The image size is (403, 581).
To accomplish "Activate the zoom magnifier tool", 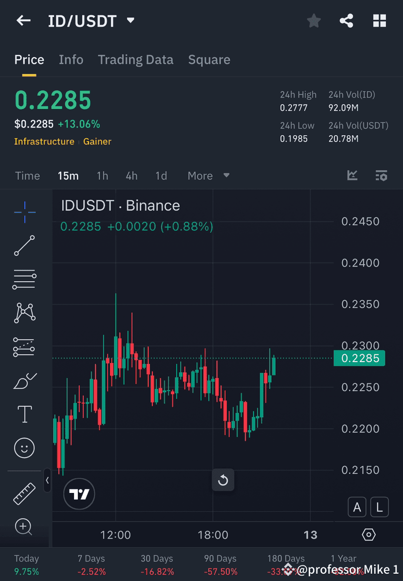I will coord(24,527).
